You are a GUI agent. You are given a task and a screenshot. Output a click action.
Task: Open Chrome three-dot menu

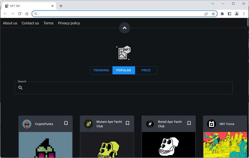click(x=244, y=14)
